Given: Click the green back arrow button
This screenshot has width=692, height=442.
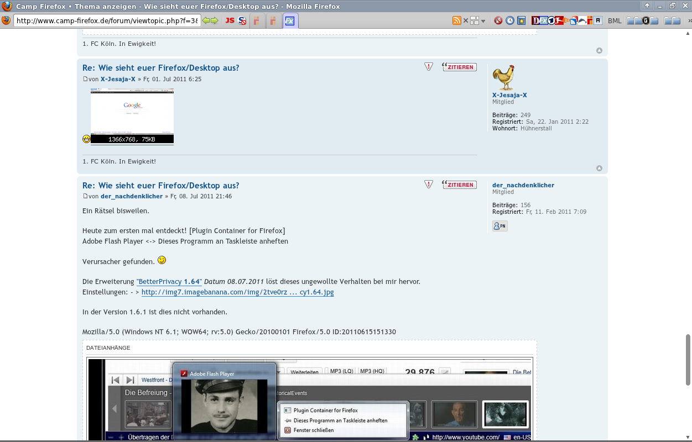Looking at the screenshot, I should tap(206, 21).
